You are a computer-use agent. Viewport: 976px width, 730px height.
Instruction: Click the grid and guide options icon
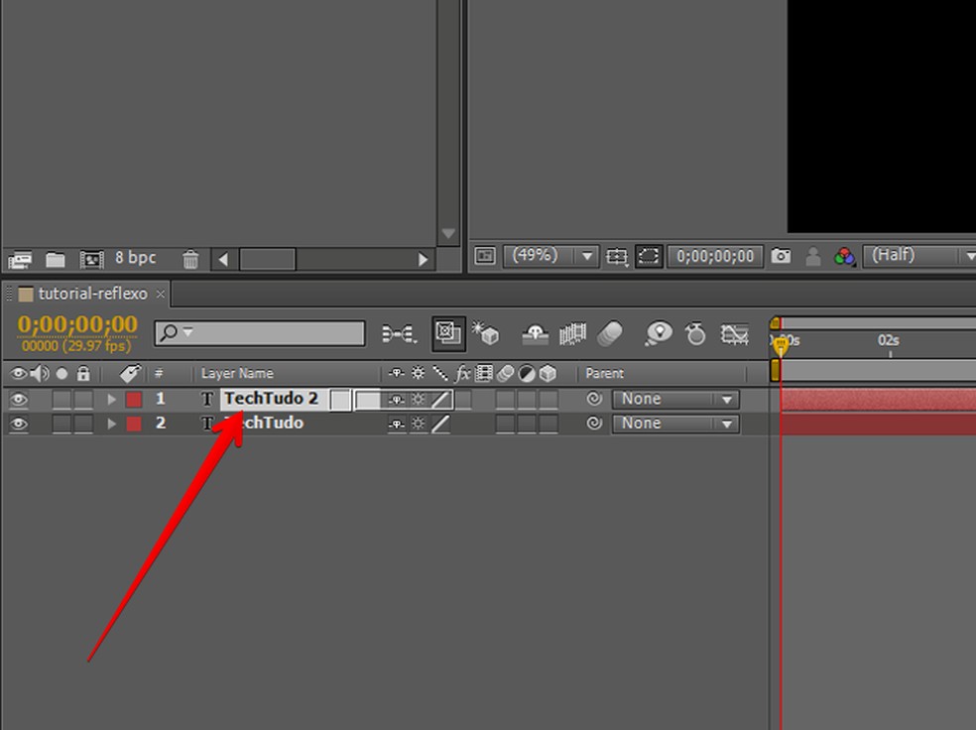tap(617, 257)
